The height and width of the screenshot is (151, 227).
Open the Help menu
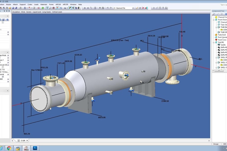[x=80, y=4]
